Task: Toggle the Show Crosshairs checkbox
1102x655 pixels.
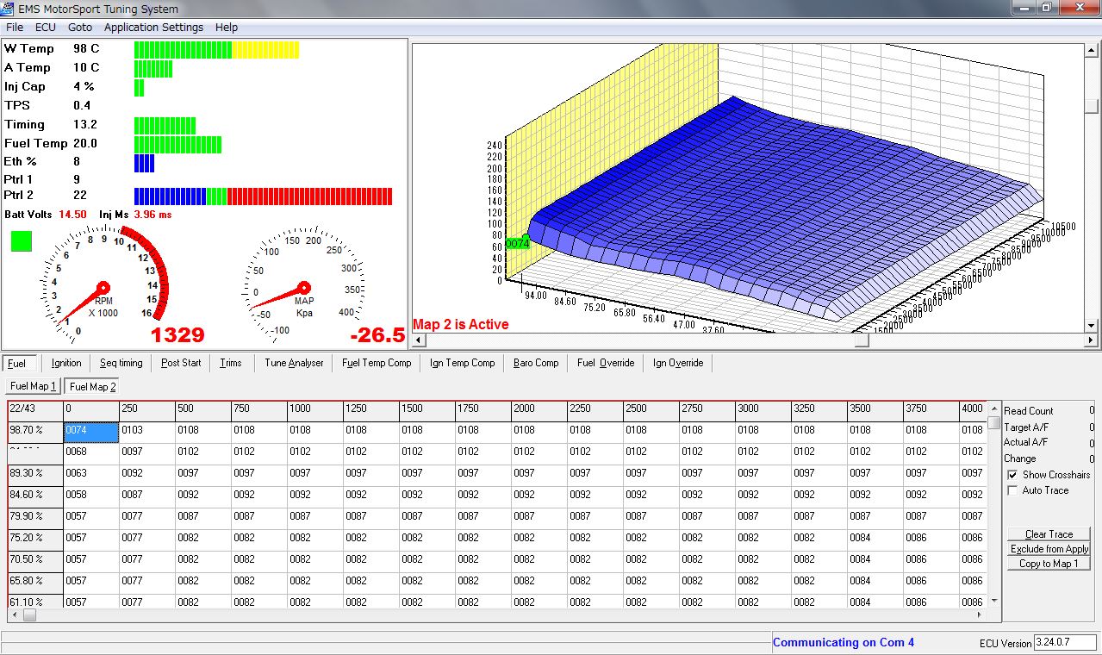Action: [x=1012, y=475]
